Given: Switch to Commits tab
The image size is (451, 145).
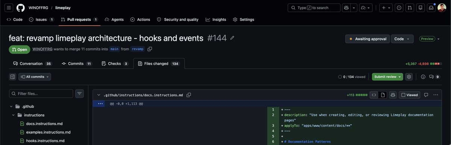Looking at the screenshot, I should (77, 64).
